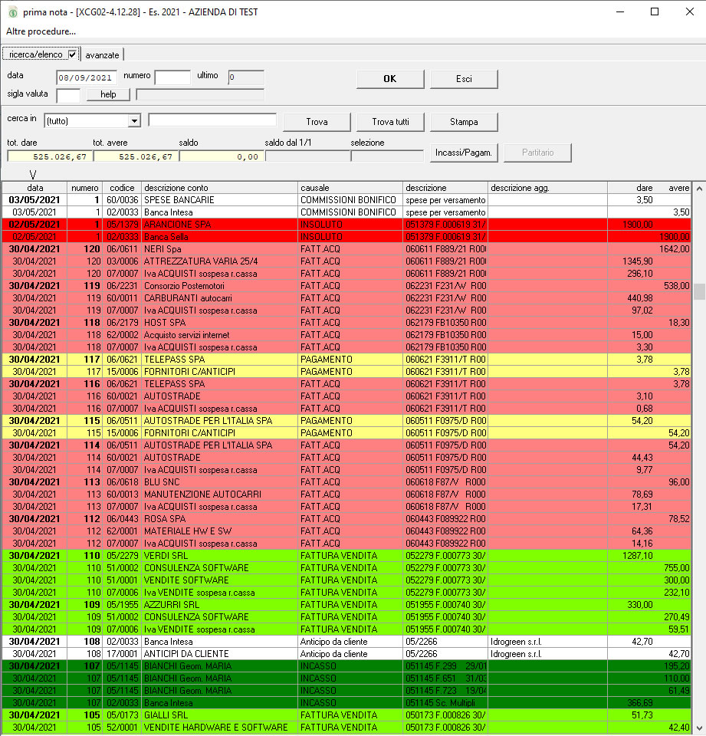This screenshot has width=706, height=736.
Task: Click the numero input field
Action: pos(172,77)
